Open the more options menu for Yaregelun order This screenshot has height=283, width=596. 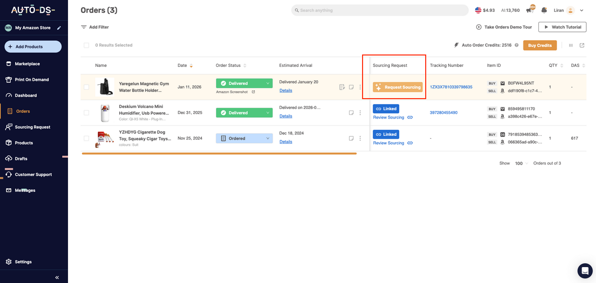pos(360,87)
